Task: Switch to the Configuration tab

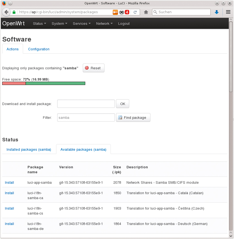Action: (39, 49)
